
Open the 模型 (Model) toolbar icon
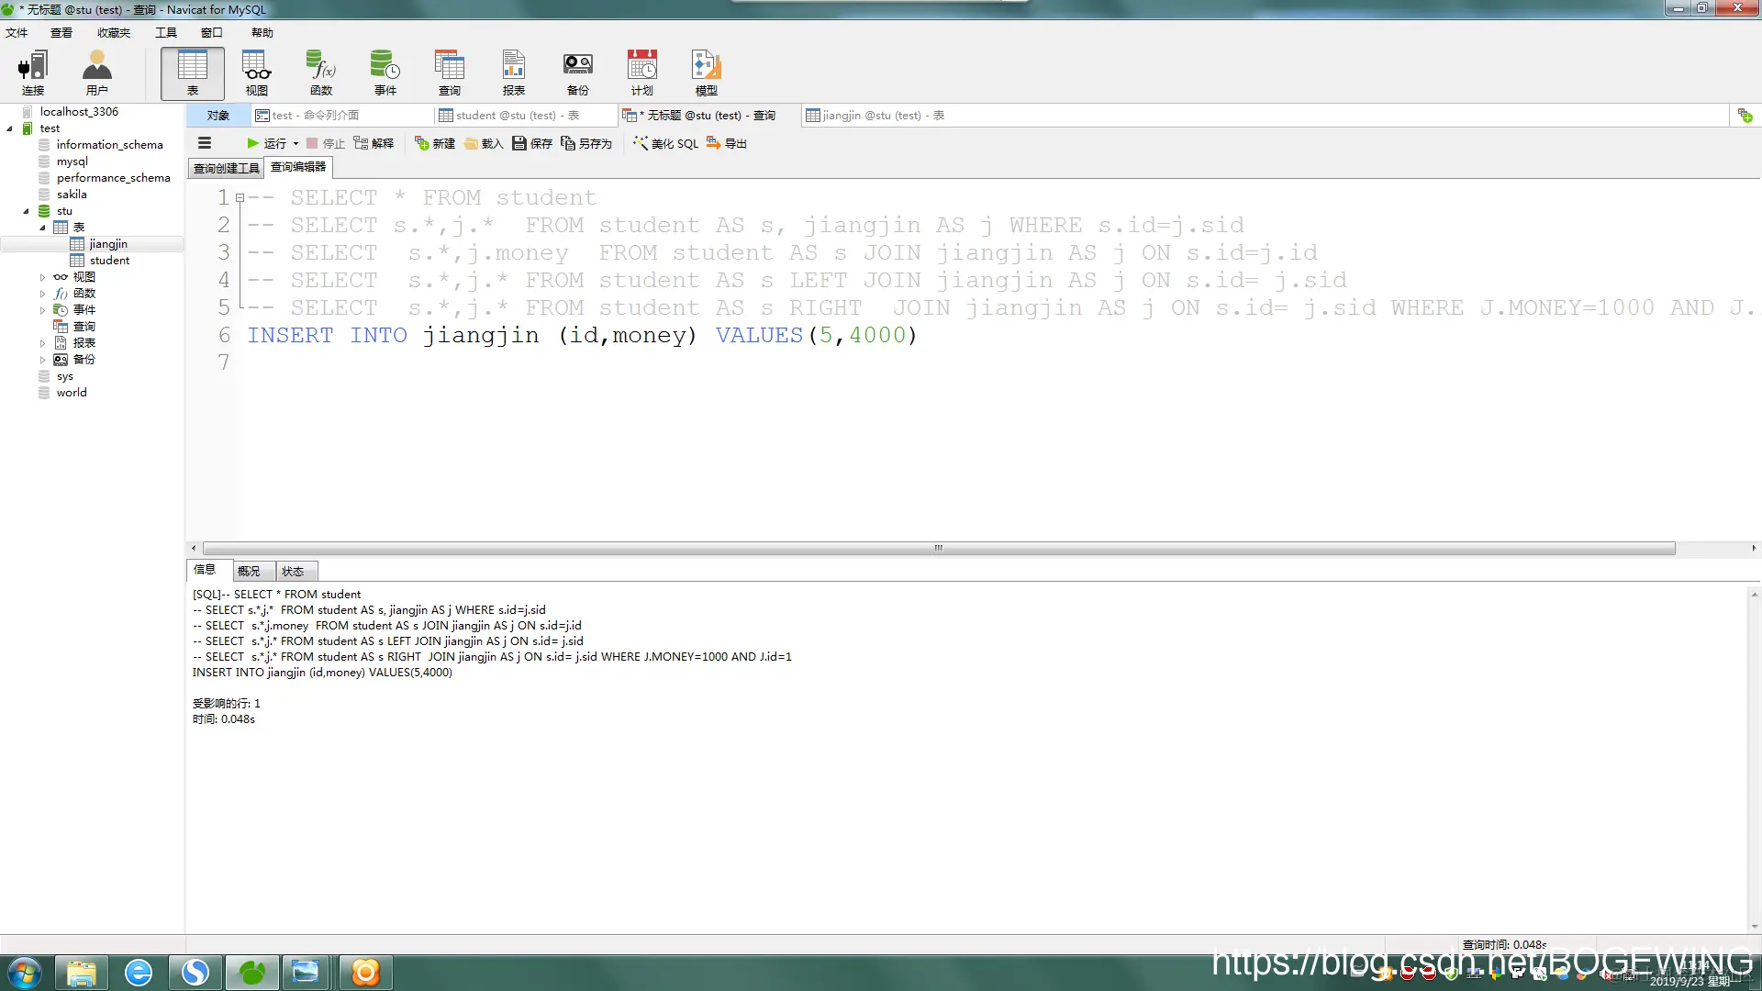pos(706,72)
